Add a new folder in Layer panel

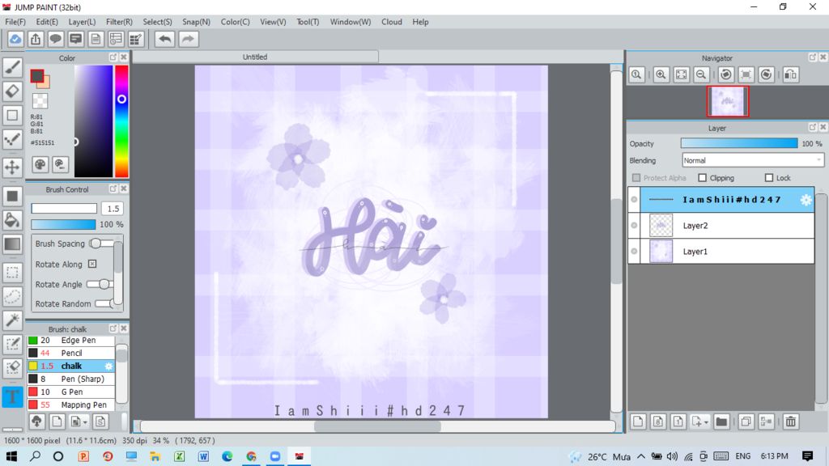pos(721,422)
